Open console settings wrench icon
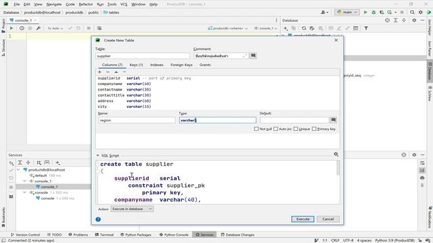 [x=39, y=28]
